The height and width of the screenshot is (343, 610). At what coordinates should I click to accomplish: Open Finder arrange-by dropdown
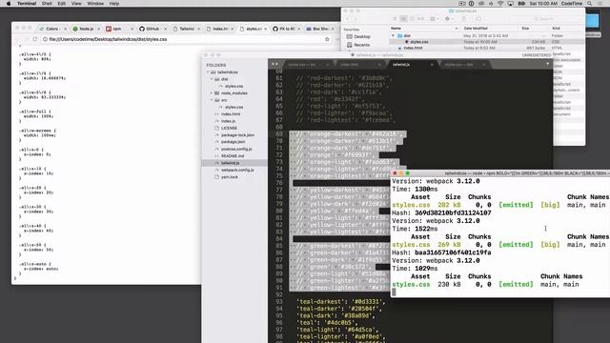tap(435, 19)
